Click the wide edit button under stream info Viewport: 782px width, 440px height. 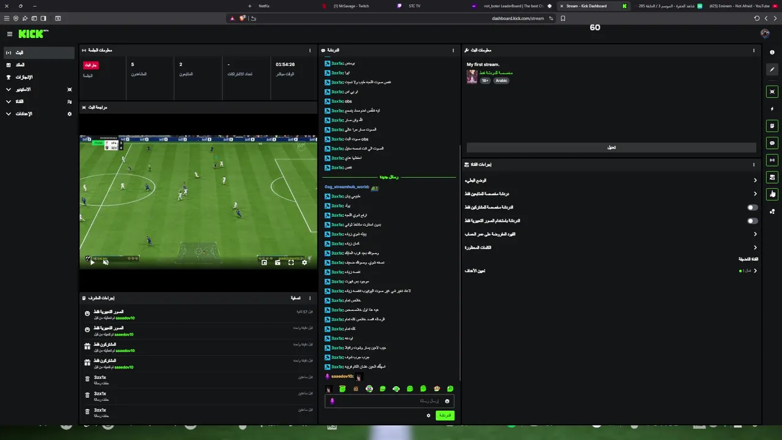click(611, 147)
